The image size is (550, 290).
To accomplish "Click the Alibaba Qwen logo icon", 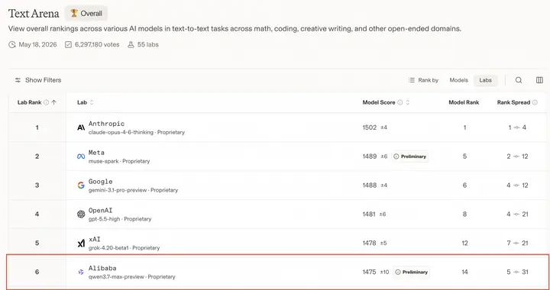I will click(x=81, y=272).
